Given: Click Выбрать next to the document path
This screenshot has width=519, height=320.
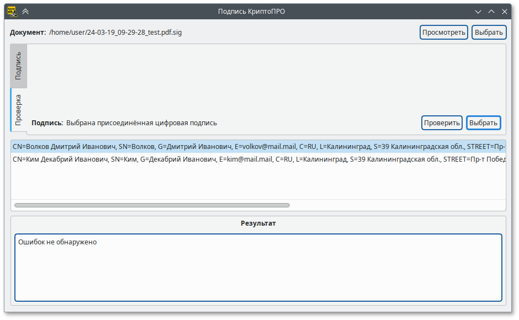Looking at the screenshot, I should [x=489, y=33].
